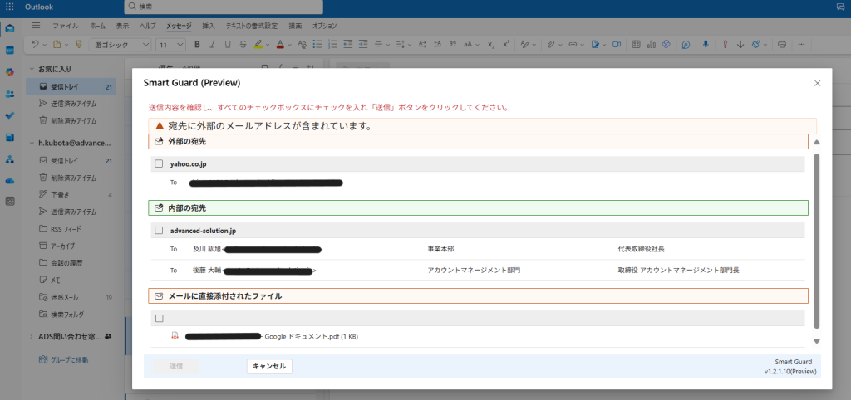The height and width of the screenshot is (400, 851).
Task: Close the Smart Guard dialog with X
Action: point(817,83)
